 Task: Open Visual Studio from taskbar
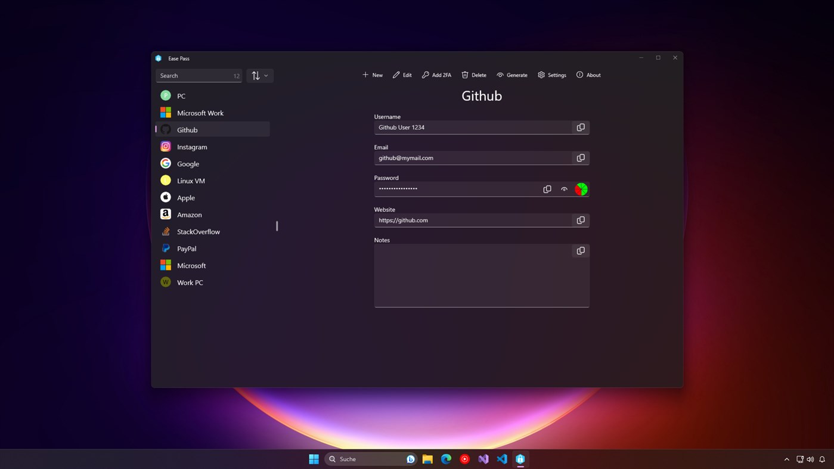coord(483,459)
